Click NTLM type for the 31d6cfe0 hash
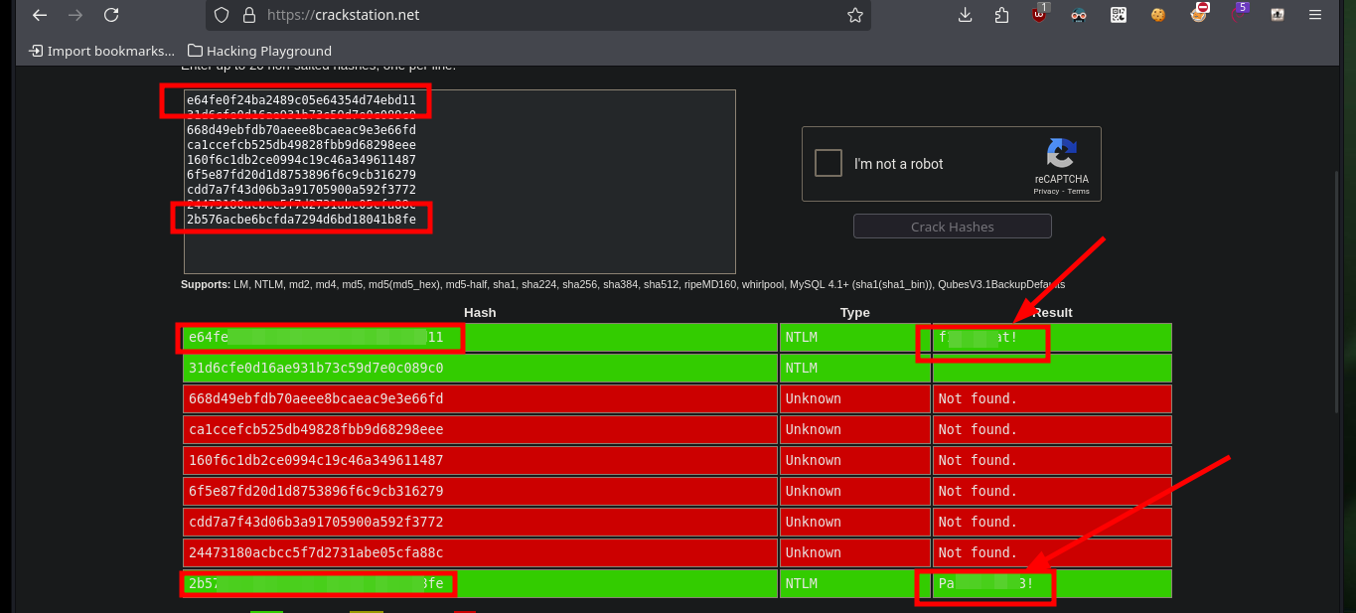This screenshot has height=613, width=1356. (x=802, y=368)
